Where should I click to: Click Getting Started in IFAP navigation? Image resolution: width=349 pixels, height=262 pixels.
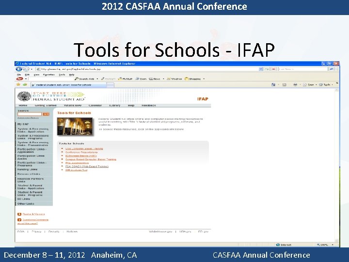click(x=46, y=106)
